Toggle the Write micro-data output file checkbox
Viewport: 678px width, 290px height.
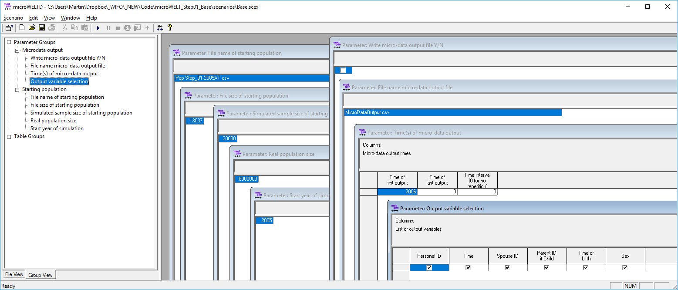point(343,71)
